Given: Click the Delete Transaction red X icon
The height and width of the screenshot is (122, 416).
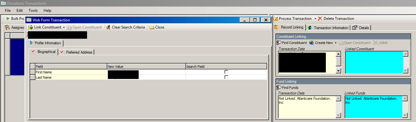Looking at the screenshot, I should [320, 19].
